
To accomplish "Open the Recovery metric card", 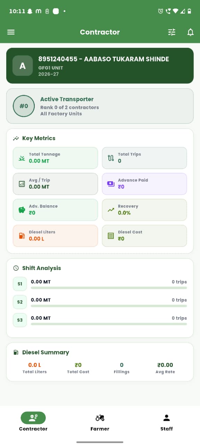I will (144, 210).
